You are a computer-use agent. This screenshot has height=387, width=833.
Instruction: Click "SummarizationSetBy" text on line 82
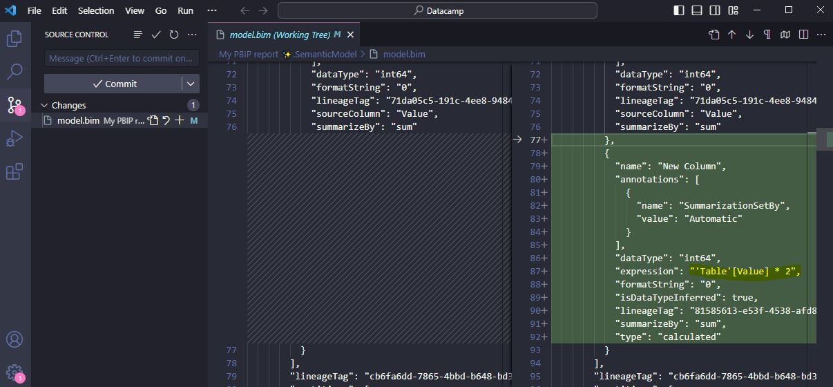click(x=734, y=205)
